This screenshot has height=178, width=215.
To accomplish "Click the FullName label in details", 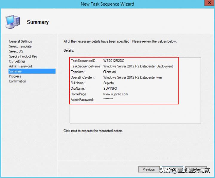I will coord(77,83).
